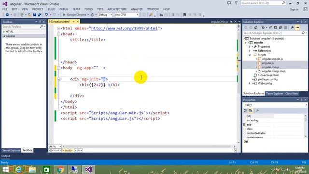
Task: Click the Save icon in toolbar
Action: 35,15
